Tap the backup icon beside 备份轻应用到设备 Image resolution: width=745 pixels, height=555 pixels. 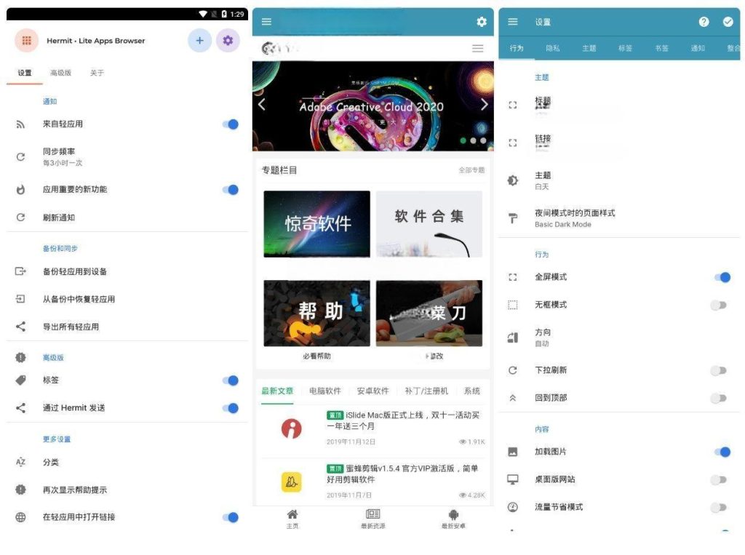[x=20, y=271]
